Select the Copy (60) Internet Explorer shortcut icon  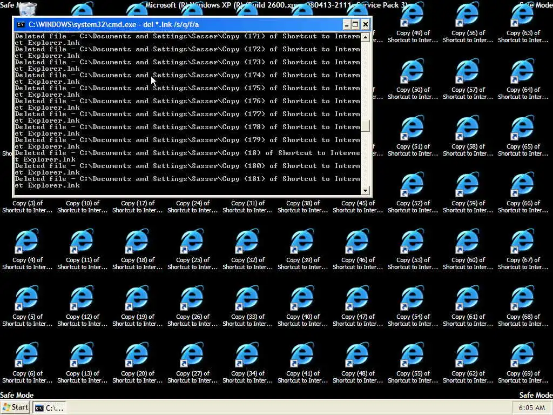click(x=468, y=242)
